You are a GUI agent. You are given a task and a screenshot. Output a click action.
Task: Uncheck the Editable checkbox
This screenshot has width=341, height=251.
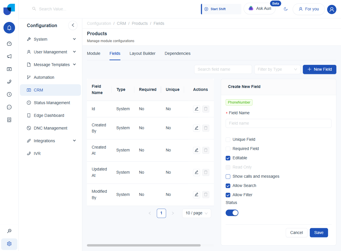228,158
